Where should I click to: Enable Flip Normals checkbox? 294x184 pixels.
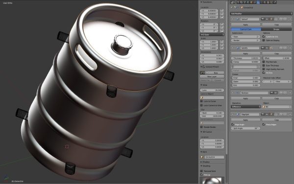pyautogui.click(x=264, y=62)
